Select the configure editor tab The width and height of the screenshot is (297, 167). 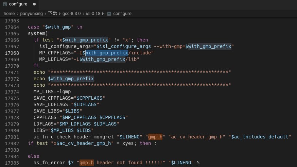(x=19, y=4)
